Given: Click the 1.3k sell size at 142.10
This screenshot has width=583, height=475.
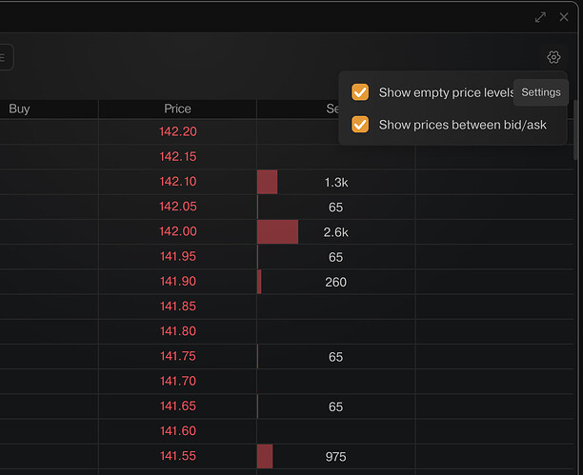Looking at the screenshot, I should [336, 183].
